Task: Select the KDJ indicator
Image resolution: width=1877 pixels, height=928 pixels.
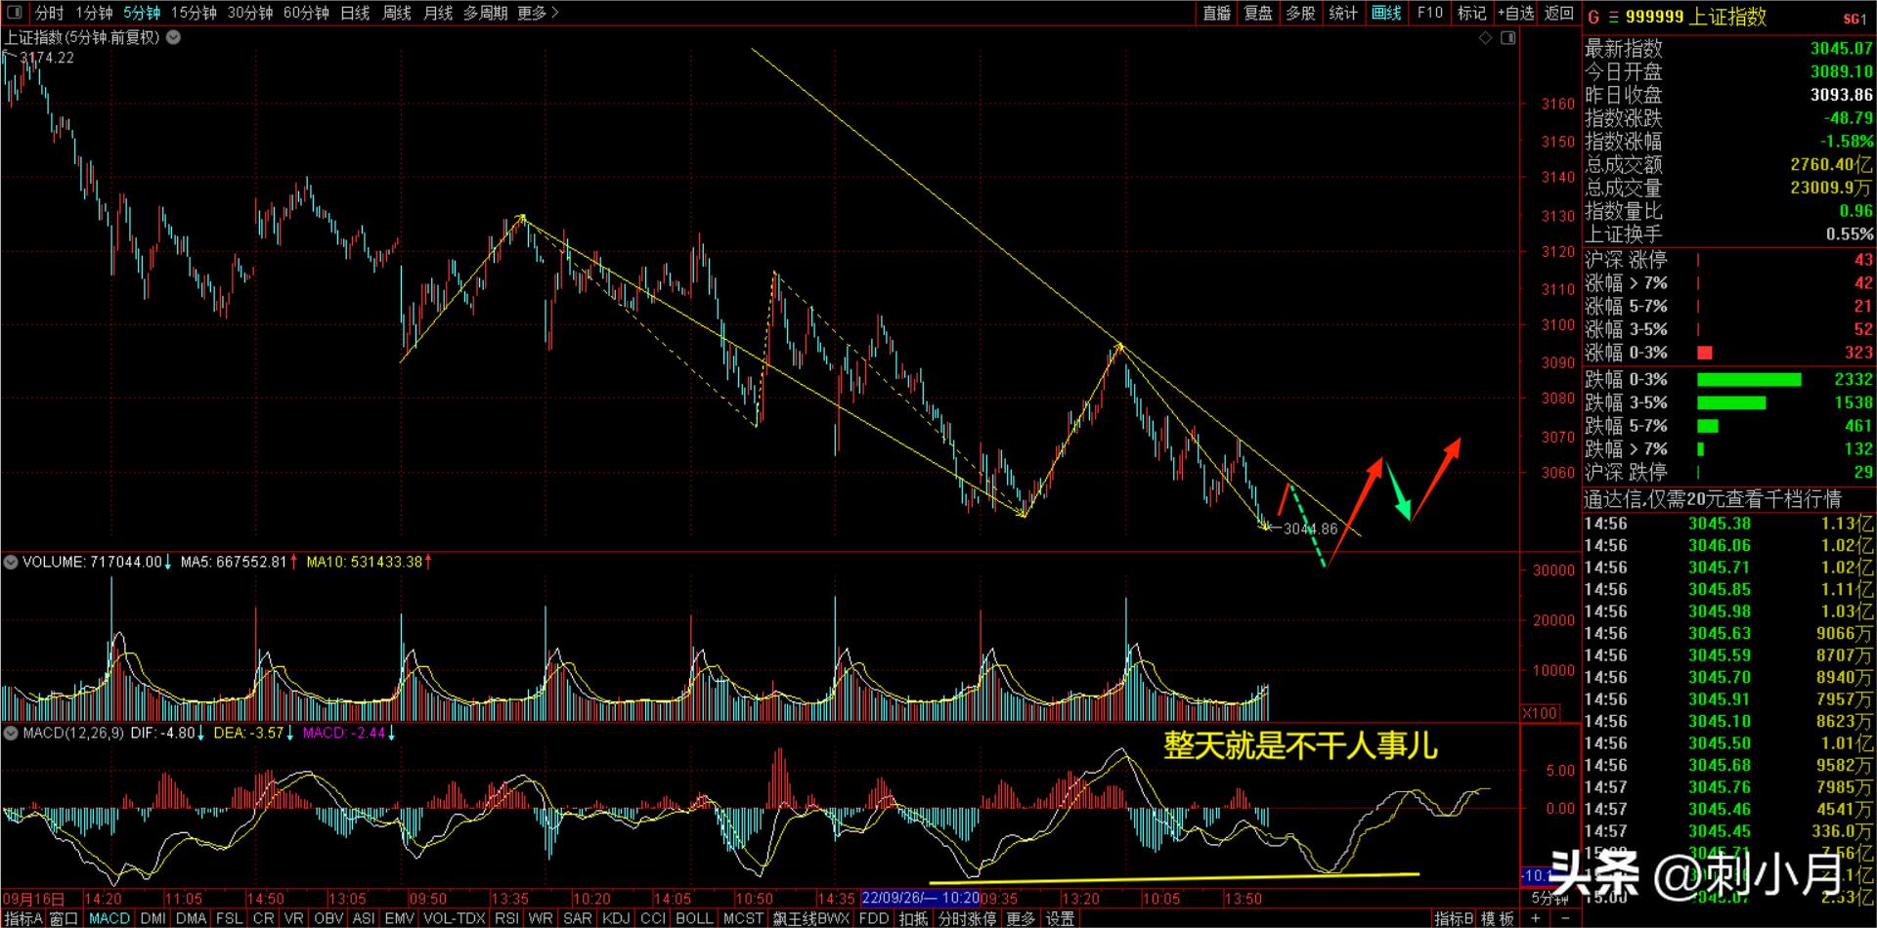Action: click(616, 918)
